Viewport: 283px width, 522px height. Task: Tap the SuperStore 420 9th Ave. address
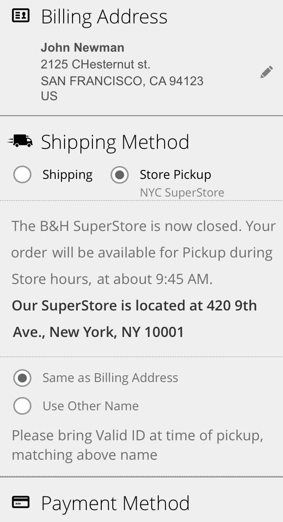pos(134,318)
